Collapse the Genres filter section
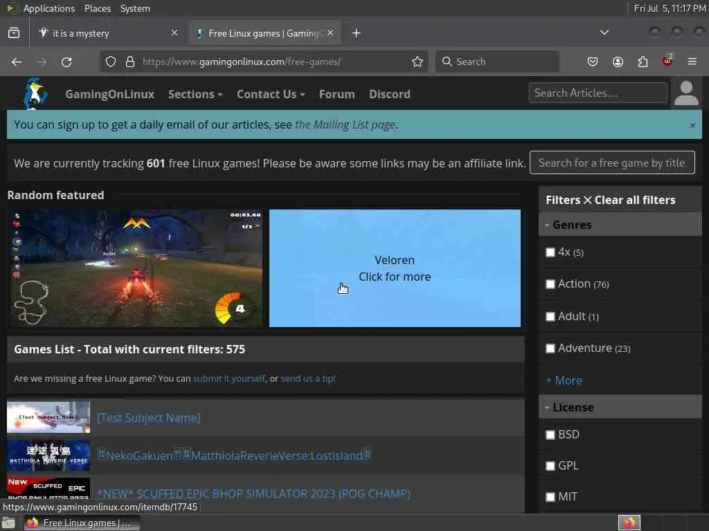The height and width of the screenshot is (531, 709). 620,225
